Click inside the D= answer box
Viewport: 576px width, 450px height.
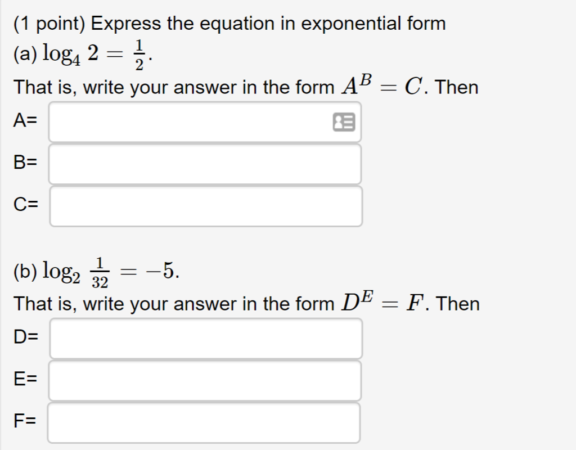click(197, 338)
